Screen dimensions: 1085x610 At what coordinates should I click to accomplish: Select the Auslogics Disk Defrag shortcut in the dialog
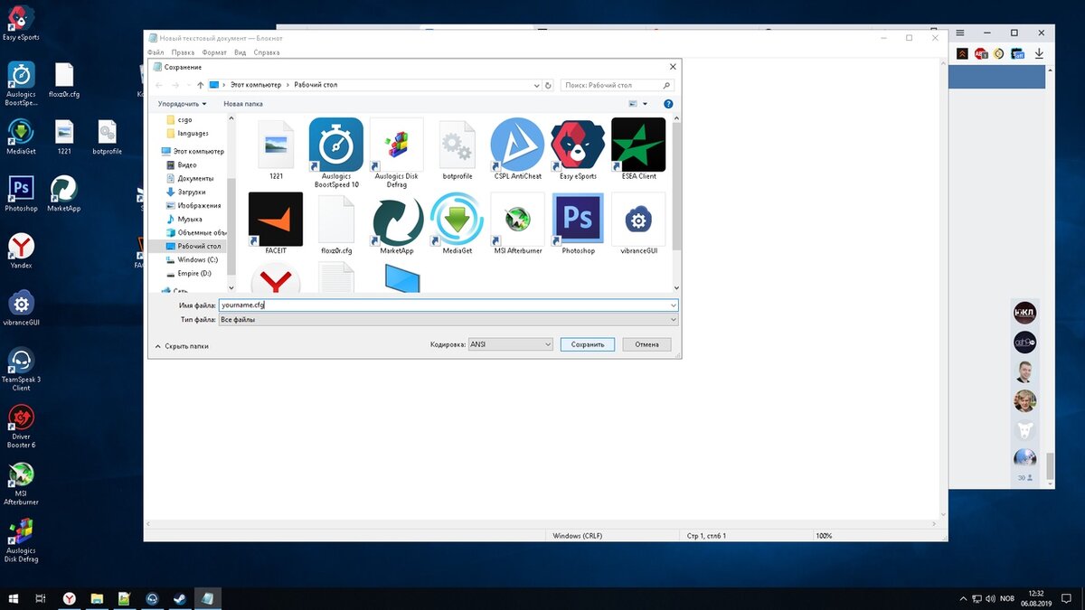point(397,152)
